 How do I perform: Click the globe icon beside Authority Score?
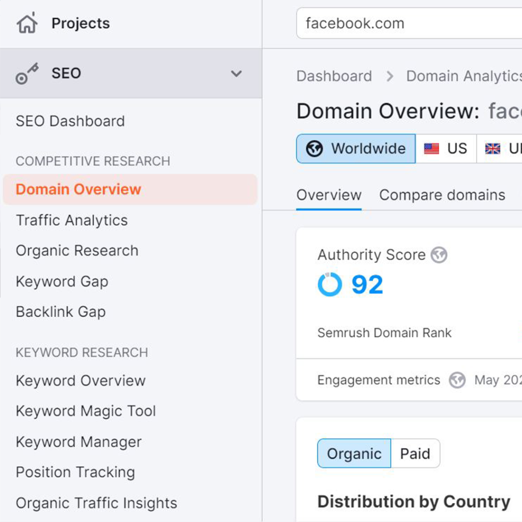click(x=439, y=255)
